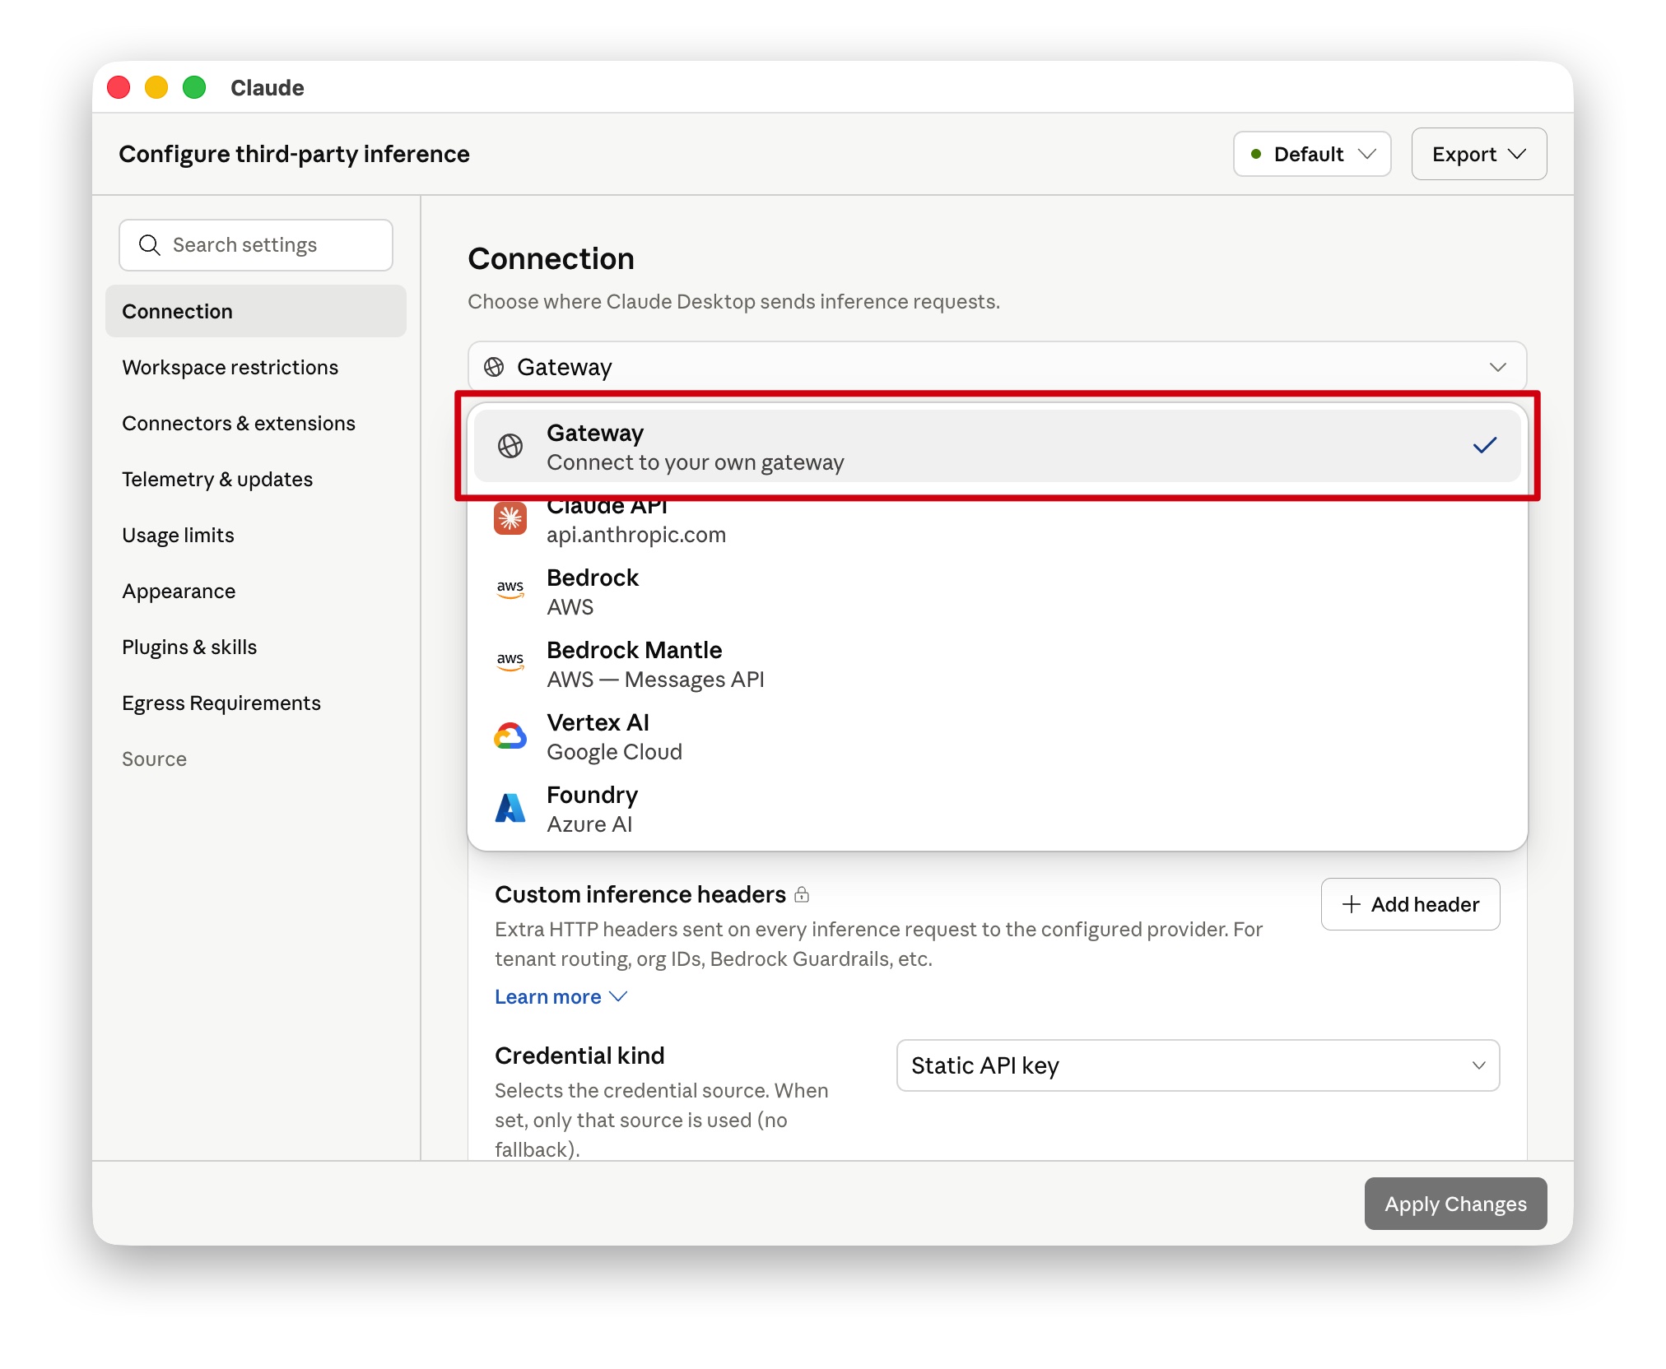Viewport: 1666px width, 1369px height.
Task: Click the Apply Changes button
Action: pos(1455,1204)
